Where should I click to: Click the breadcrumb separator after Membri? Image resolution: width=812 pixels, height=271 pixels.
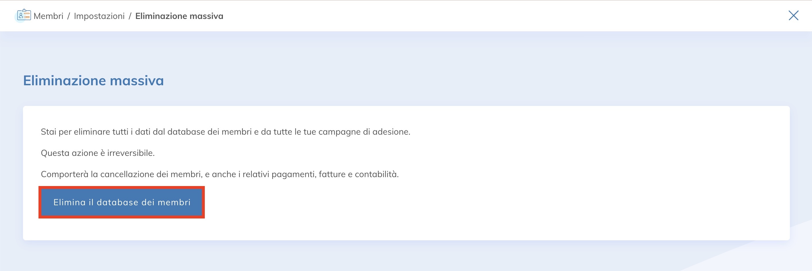coord(69,16)
